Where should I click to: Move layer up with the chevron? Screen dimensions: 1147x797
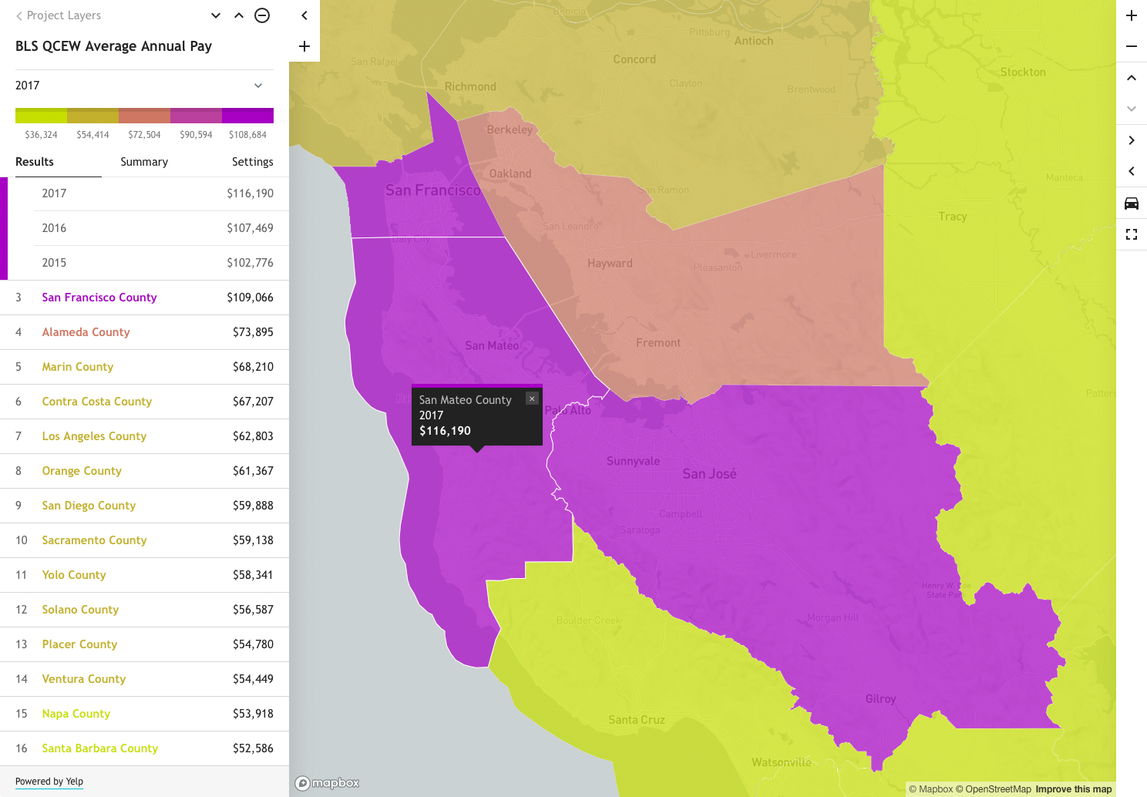(x=239, y=15)
